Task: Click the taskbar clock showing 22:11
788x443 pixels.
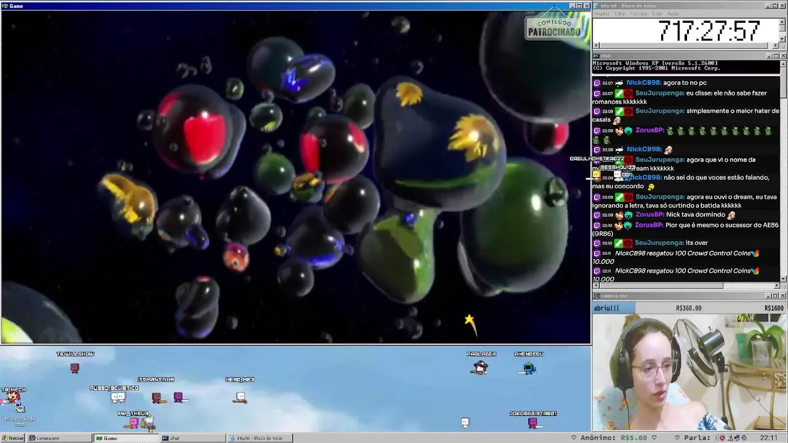Action: tap(768, 438)
